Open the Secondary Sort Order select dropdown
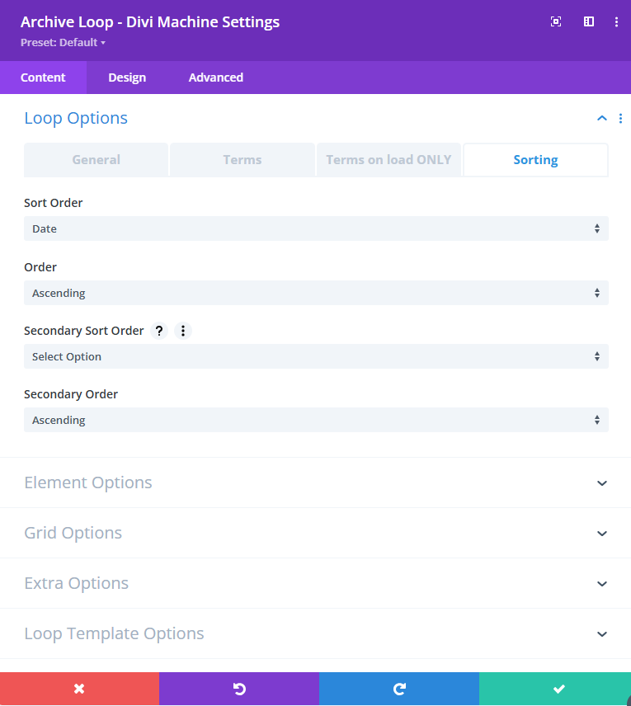Viewport: 631px width, 706px height. pyautogui.click(x=316, y=356)
